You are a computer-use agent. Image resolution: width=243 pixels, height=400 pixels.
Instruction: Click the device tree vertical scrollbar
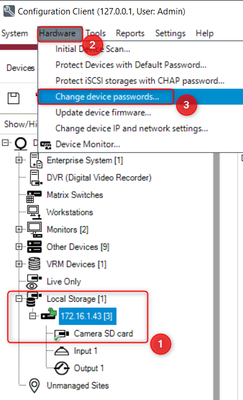coord(217,276)
